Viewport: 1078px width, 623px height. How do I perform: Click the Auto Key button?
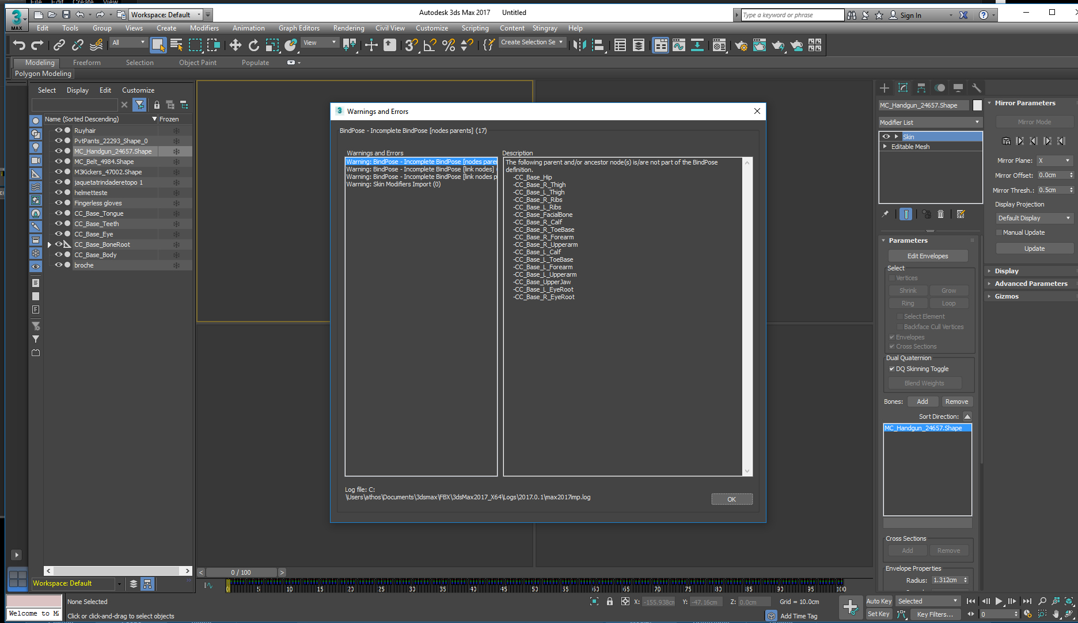(879, 601)
